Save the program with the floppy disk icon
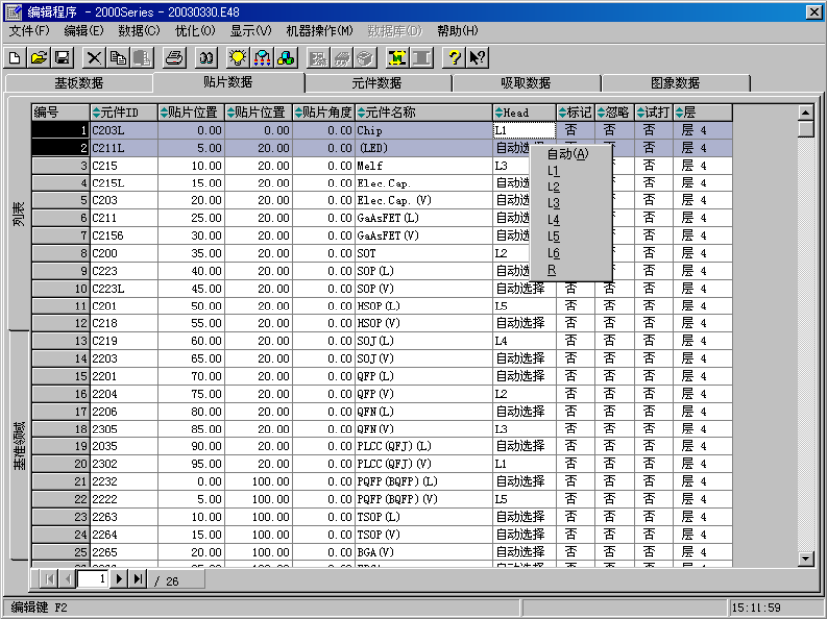The height and width of the screenshot is (619, 827). tap(61, 59)
